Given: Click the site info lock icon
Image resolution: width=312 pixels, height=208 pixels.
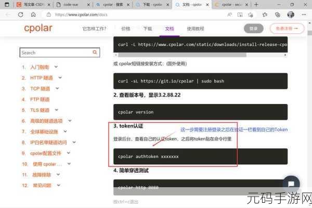Looking at the screenshot, I should [48, 15].
